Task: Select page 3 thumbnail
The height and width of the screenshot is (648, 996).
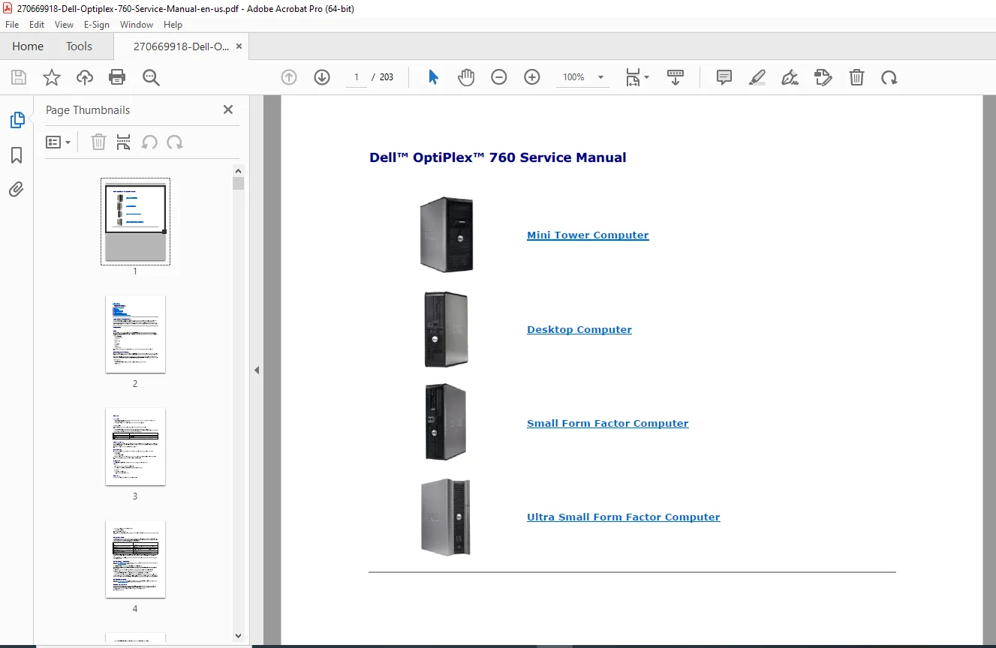Action: pyautogui.click(x=136, y=447)
